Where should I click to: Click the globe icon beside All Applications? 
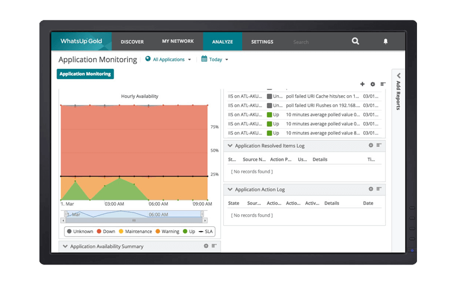click(148, 59)
